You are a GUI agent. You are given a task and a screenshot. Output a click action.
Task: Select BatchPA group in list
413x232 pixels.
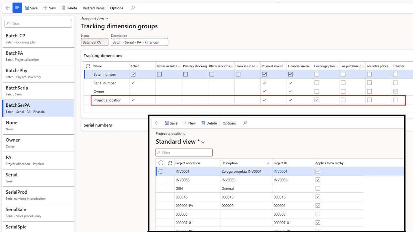[x=38, y=56]
